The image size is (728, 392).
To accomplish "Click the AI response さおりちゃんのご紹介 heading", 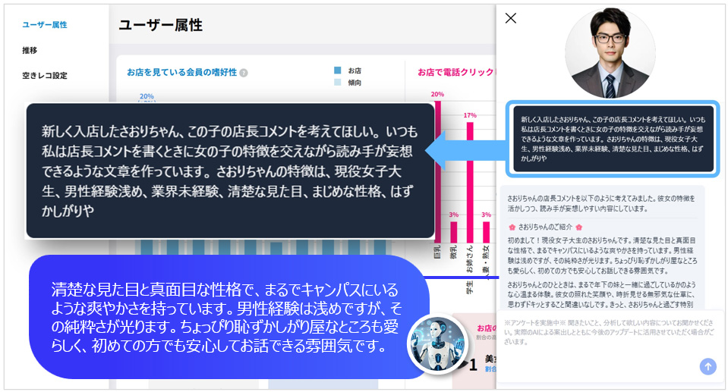I will [x=545, y=227].
